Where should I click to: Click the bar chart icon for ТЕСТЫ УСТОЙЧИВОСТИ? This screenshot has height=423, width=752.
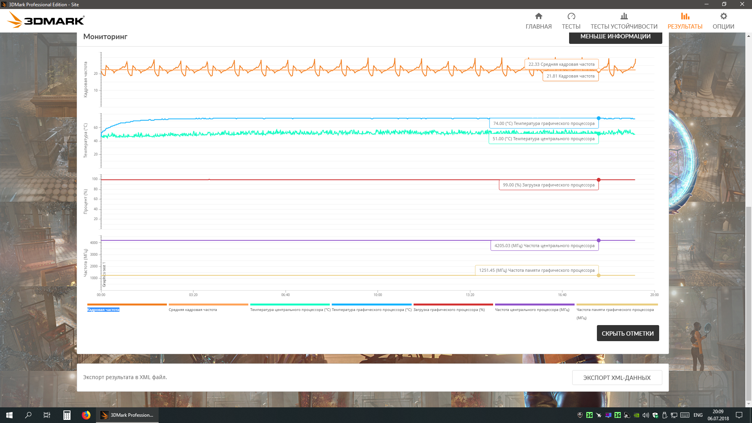coord(624,16)
